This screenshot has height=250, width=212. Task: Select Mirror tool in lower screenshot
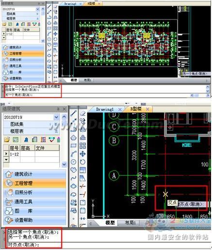click(82, 130)
